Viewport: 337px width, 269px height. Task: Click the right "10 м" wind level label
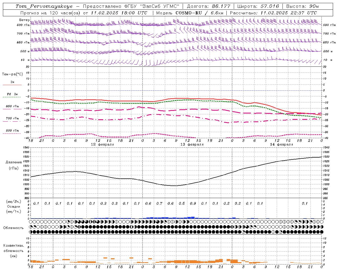click(327, 60)
